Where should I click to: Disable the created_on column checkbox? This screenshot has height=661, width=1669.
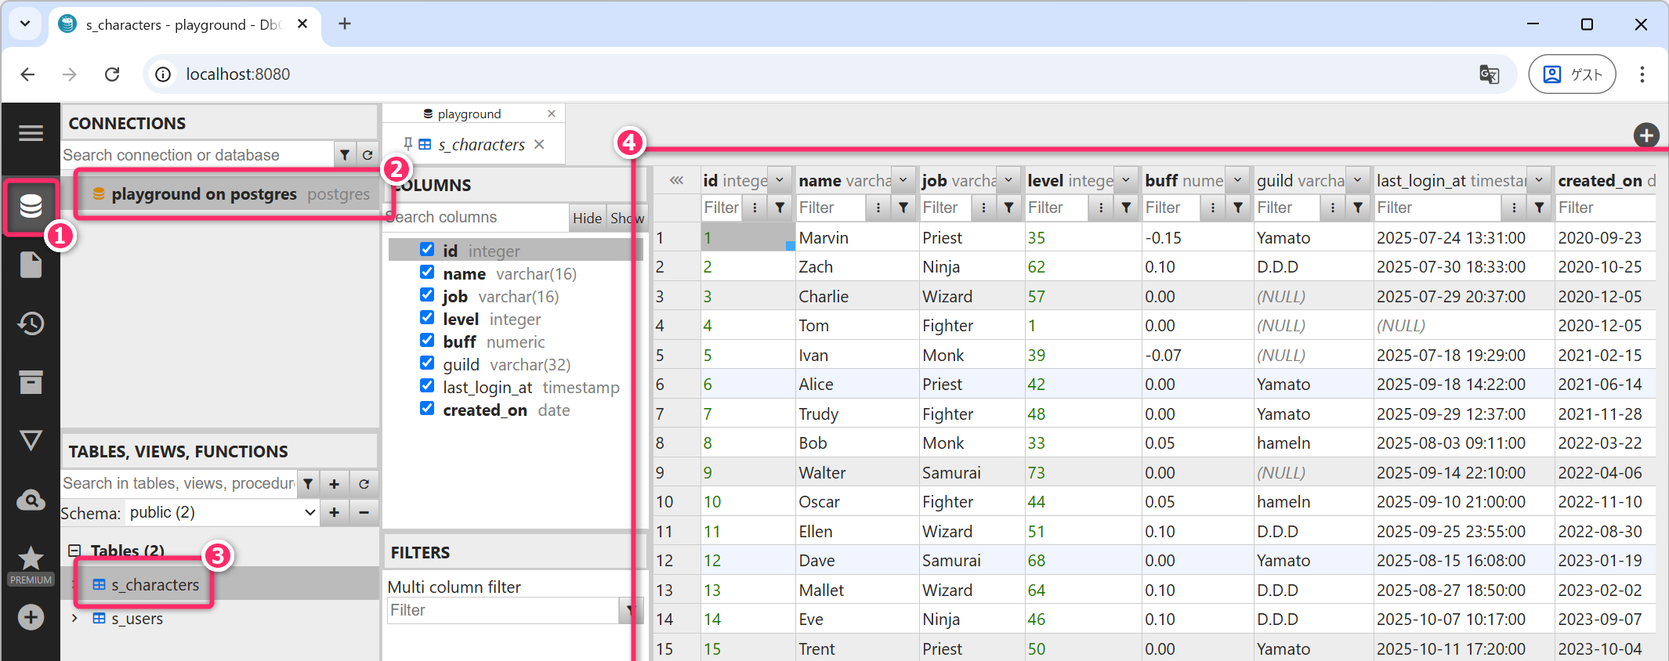tap(427, 409)
